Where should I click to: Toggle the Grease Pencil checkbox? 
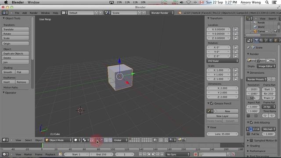212,104
